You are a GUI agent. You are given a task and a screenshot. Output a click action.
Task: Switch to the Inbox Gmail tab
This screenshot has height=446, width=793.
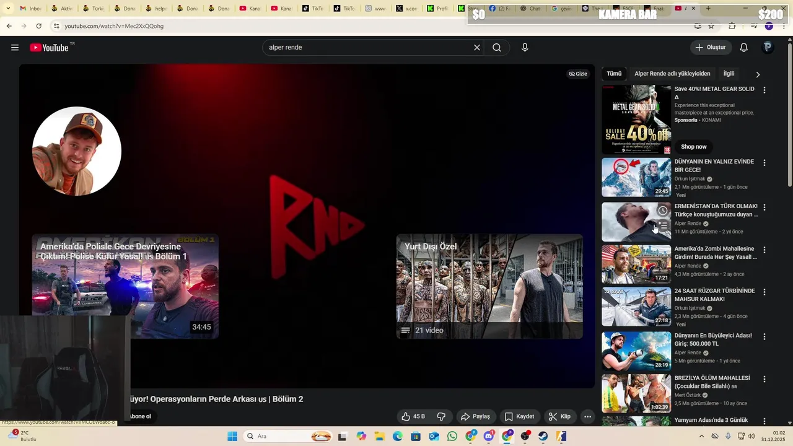coord(31,9)
